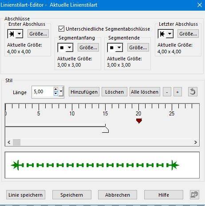Open the Erster Abschluss arrow style dropdown
This screenshot has width=205, height=206.
click(20, 34)
